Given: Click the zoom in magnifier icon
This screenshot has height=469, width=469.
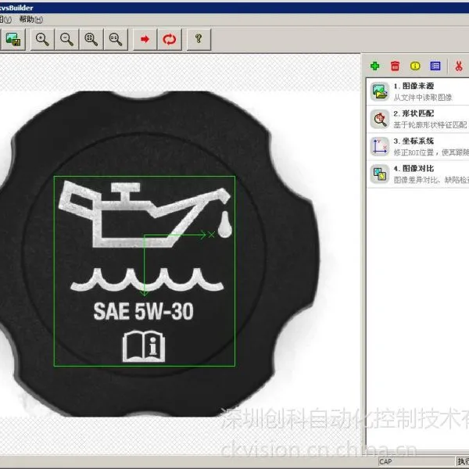Looking at the screenshot, I should click(x=42, y=39).
